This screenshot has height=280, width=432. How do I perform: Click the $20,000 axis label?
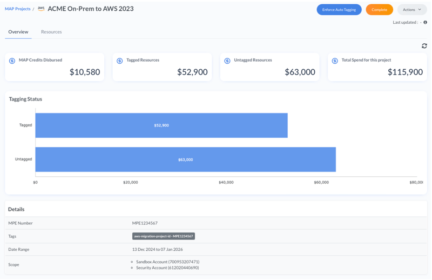[x=131, y=182]
